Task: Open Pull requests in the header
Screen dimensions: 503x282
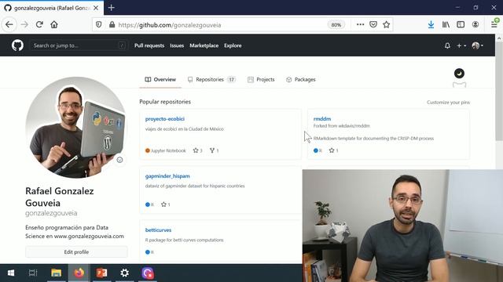Action: [149, 45]
